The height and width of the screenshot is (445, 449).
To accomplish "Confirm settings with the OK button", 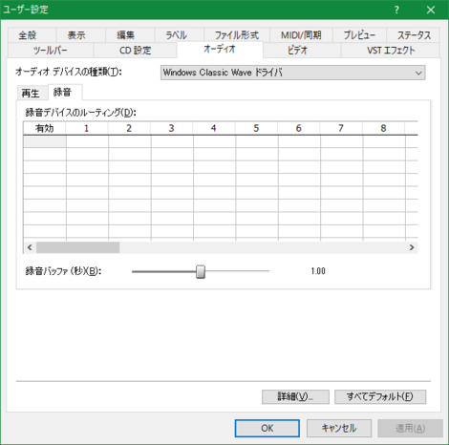I will (x=267, y=428).
